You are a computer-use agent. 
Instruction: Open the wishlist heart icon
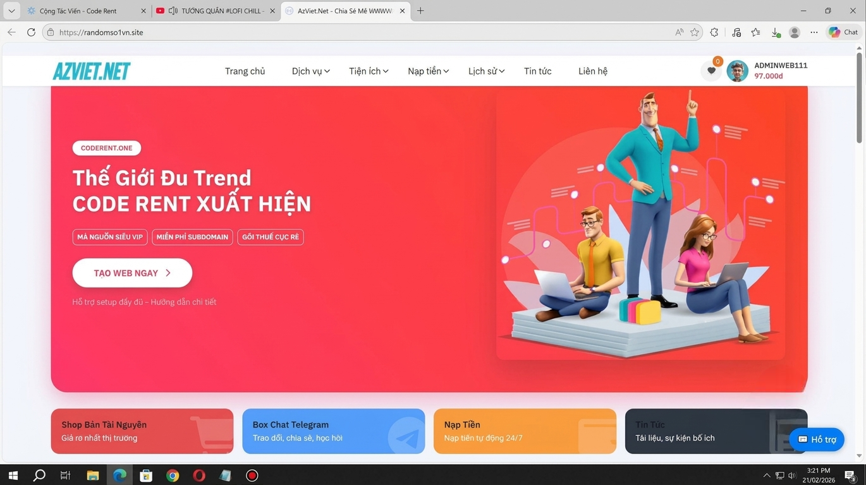(x=711, y=71)
